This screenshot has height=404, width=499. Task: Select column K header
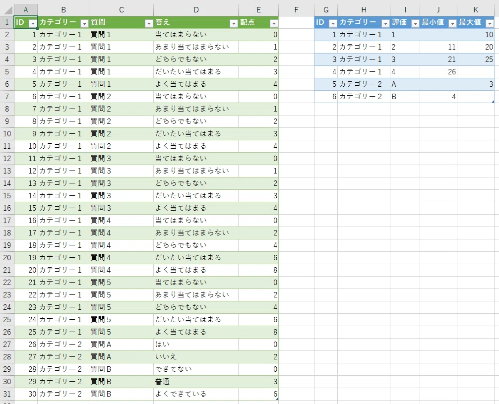coord(476,10)
